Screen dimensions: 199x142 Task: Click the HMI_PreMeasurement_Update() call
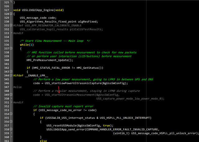click(x=50, y=60)
